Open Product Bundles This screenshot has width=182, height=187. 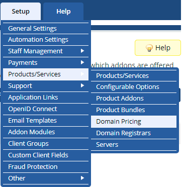click(134, 110)
